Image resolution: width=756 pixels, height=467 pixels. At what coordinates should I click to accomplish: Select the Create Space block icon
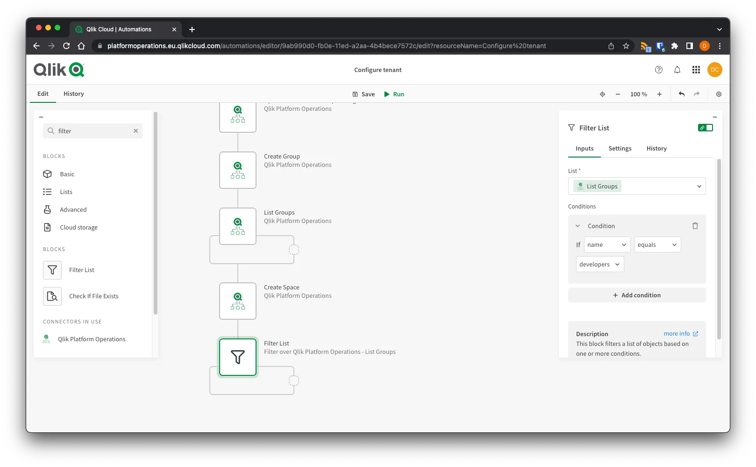click(238, 301)
